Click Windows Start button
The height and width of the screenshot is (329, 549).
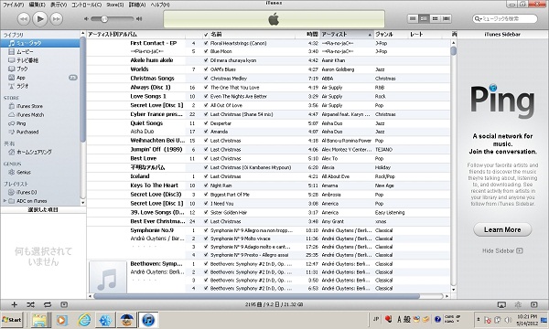12,320
